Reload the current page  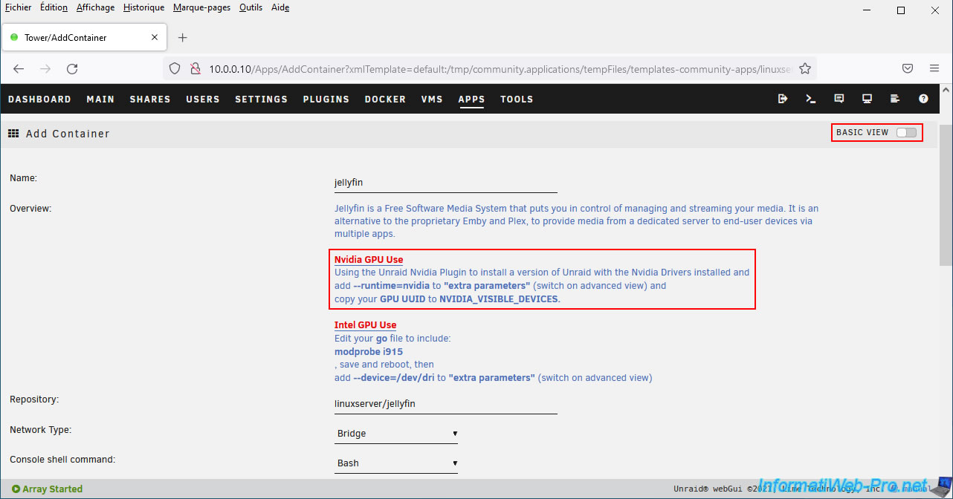[72, 68]
